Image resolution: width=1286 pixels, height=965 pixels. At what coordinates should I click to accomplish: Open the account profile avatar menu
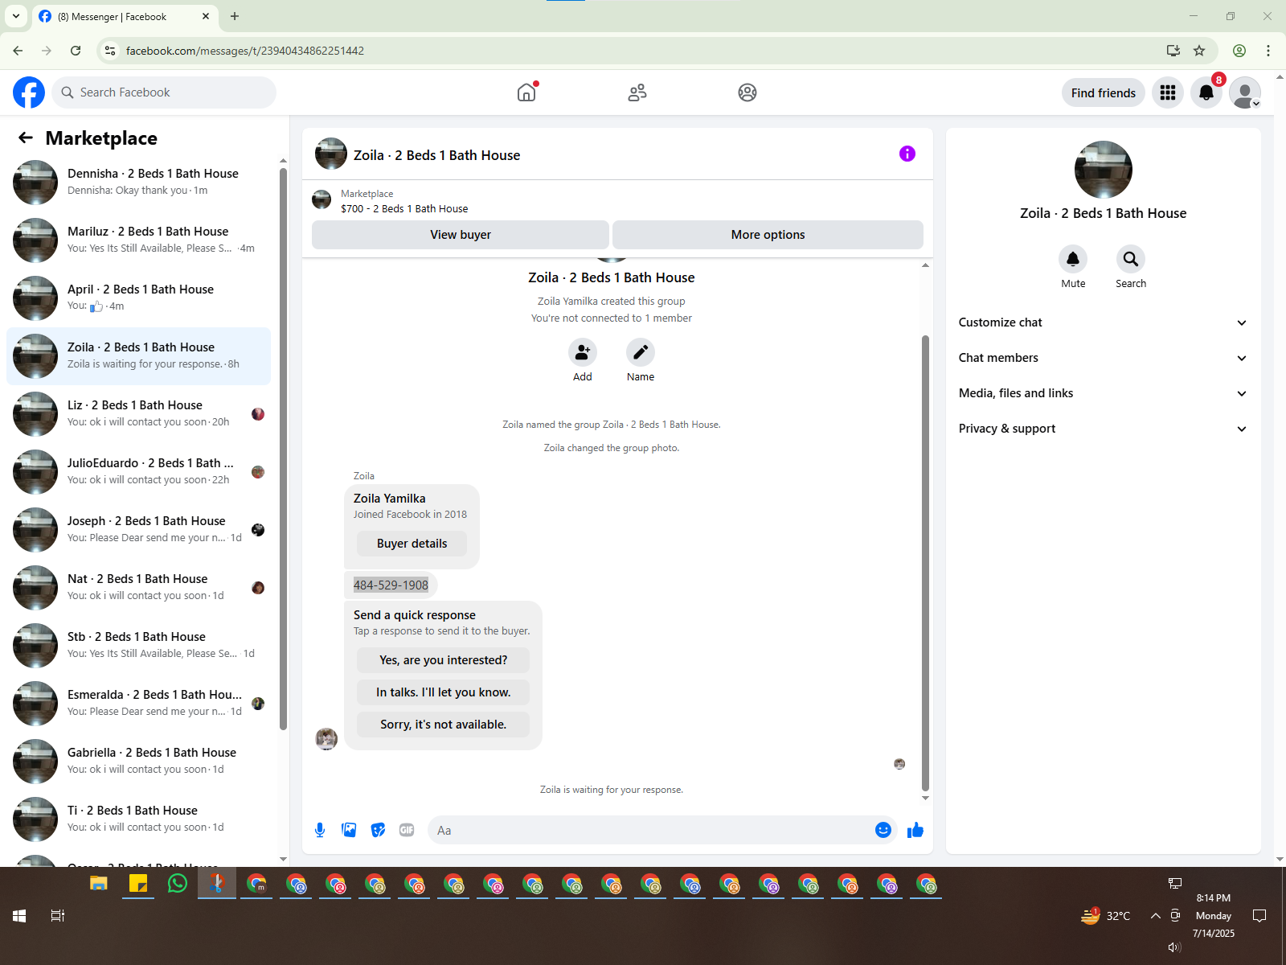coord(1245,92)
